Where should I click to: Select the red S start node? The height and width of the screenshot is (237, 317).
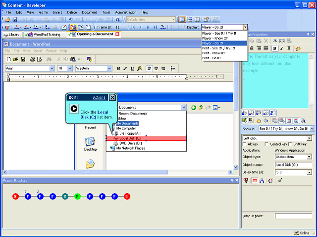15,197
